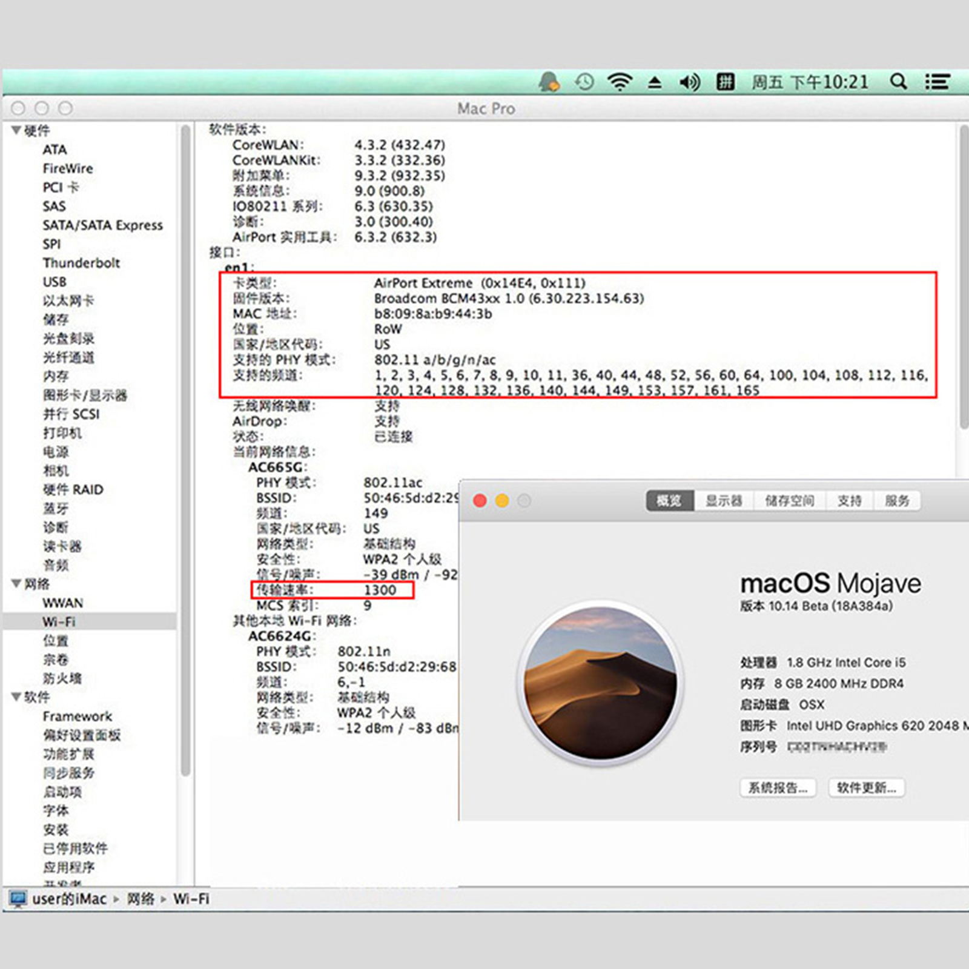Viewport: 969px width, 969px height.
Task: Click the eject icon in menu bar
Action: [x=655, y=82]
